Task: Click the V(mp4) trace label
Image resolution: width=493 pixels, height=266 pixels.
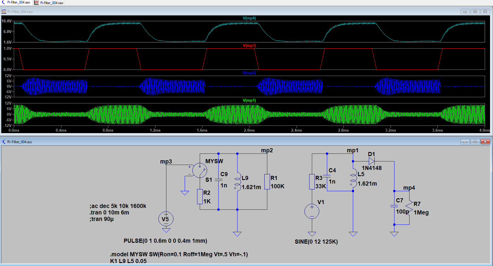Action: [249, 18]
